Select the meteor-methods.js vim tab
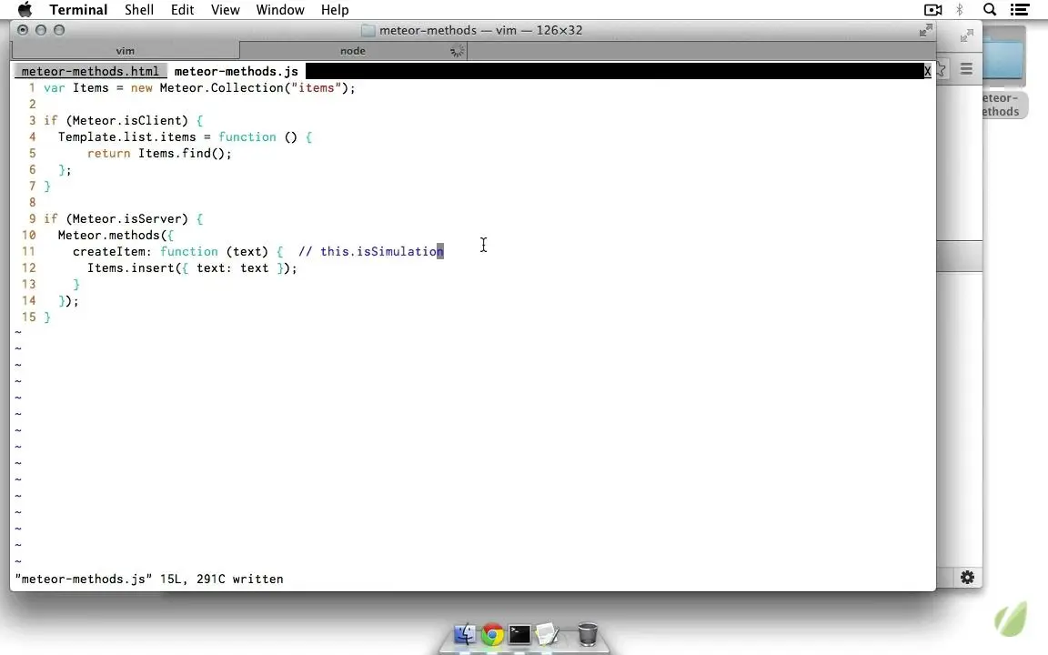Screen dimensions: 1048x655 236,71
